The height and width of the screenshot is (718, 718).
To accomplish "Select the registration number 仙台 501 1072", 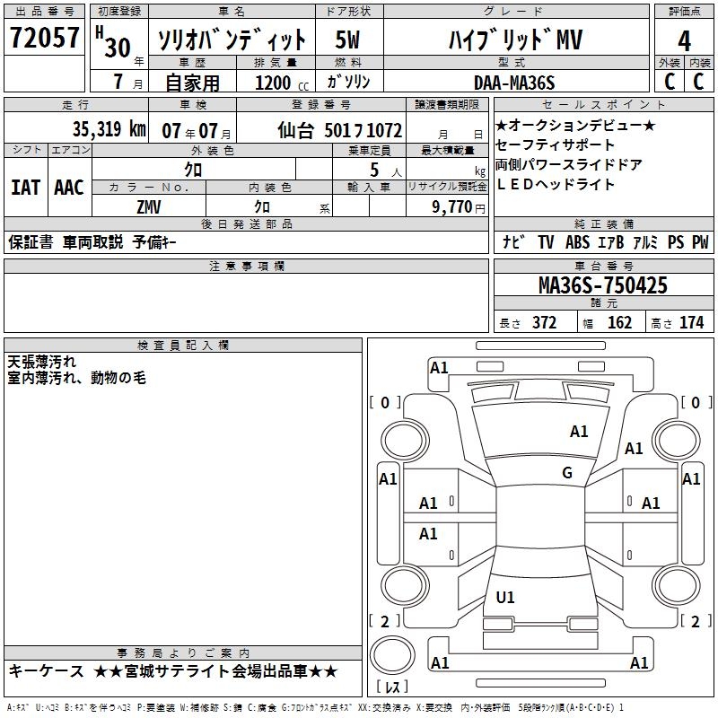I will [x=340, y=131].
